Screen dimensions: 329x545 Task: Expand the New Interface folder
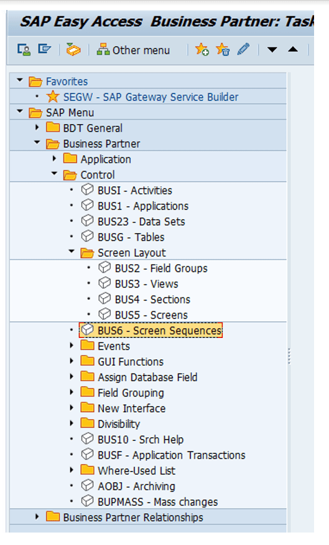click(72, 408)
